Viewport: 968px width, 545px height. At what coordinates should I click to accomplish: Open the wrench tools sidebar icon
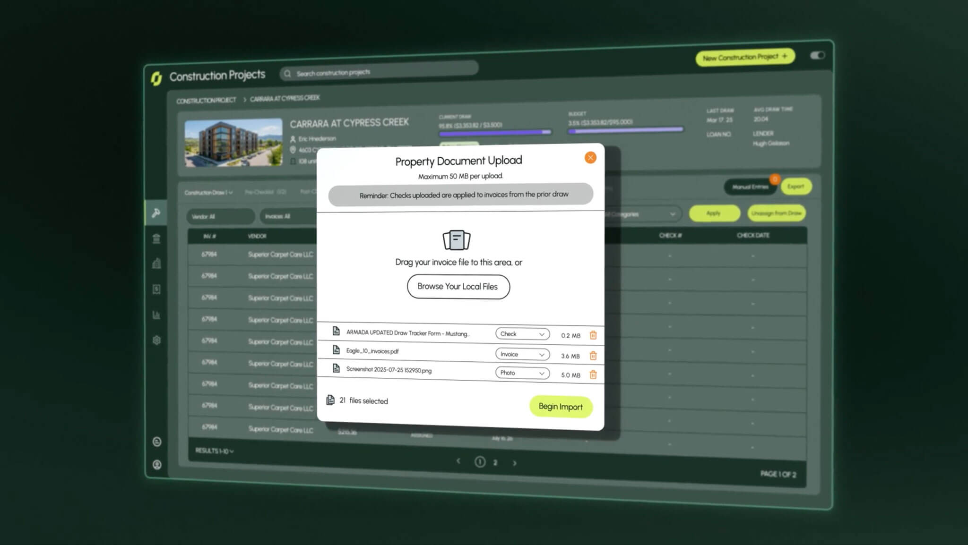tap(156, 213)
